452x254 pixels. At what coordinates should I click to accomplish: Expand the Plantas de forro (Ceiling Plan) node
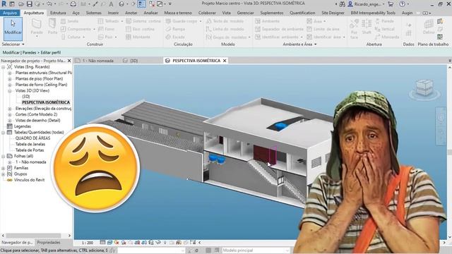(9, 85)
